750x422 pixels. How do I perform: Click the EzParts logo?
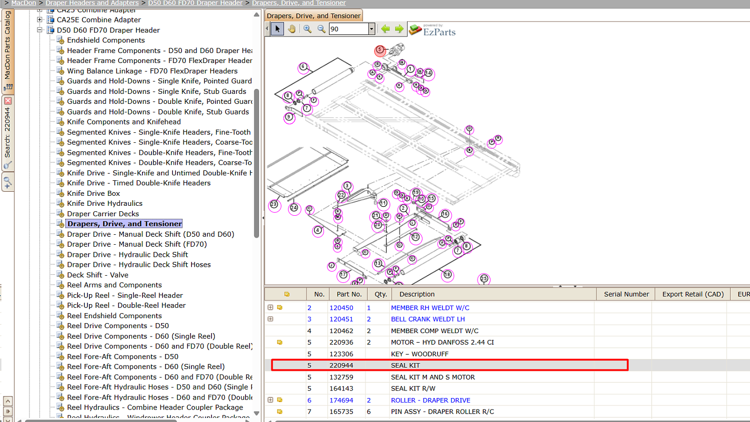[x=432, y=30]
